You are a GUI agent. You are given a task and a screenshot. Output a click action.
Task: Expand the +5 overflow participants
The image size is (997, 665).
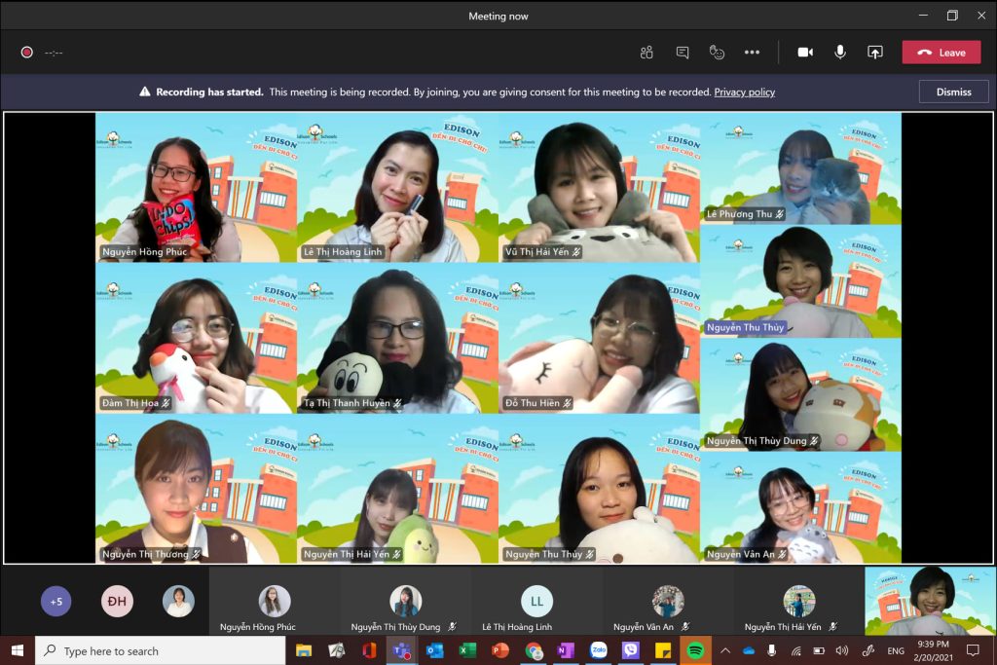(55, 602)
